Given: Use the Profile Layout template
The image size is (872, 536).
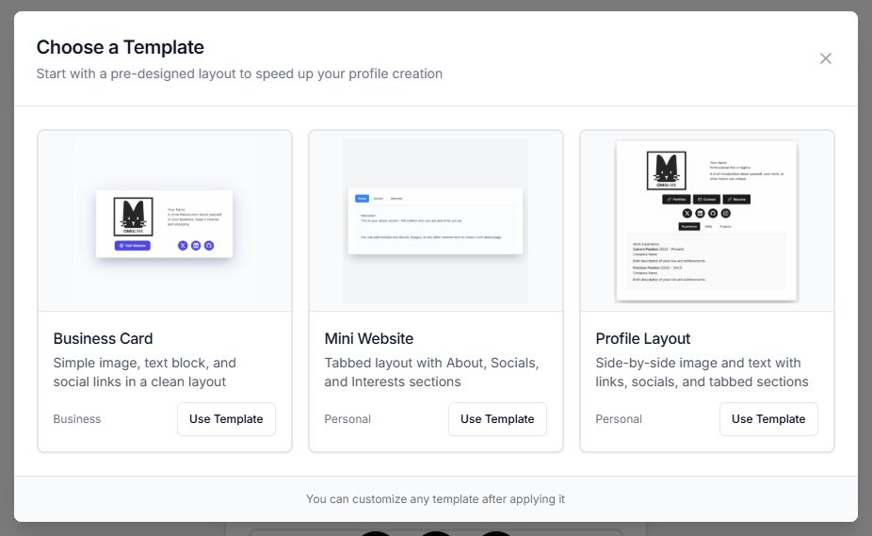Looking at the screenshot, I should point(768,419).
